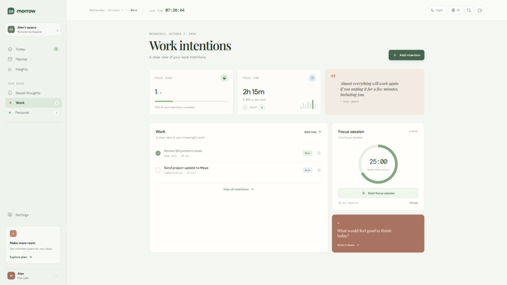Open the Alex's space workspace dropdown
507x285 pixels.
tap(33, 30)
